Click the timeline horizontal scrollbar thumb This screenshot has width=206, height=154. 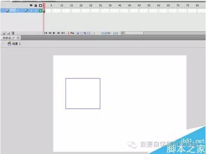click(134, 33)
